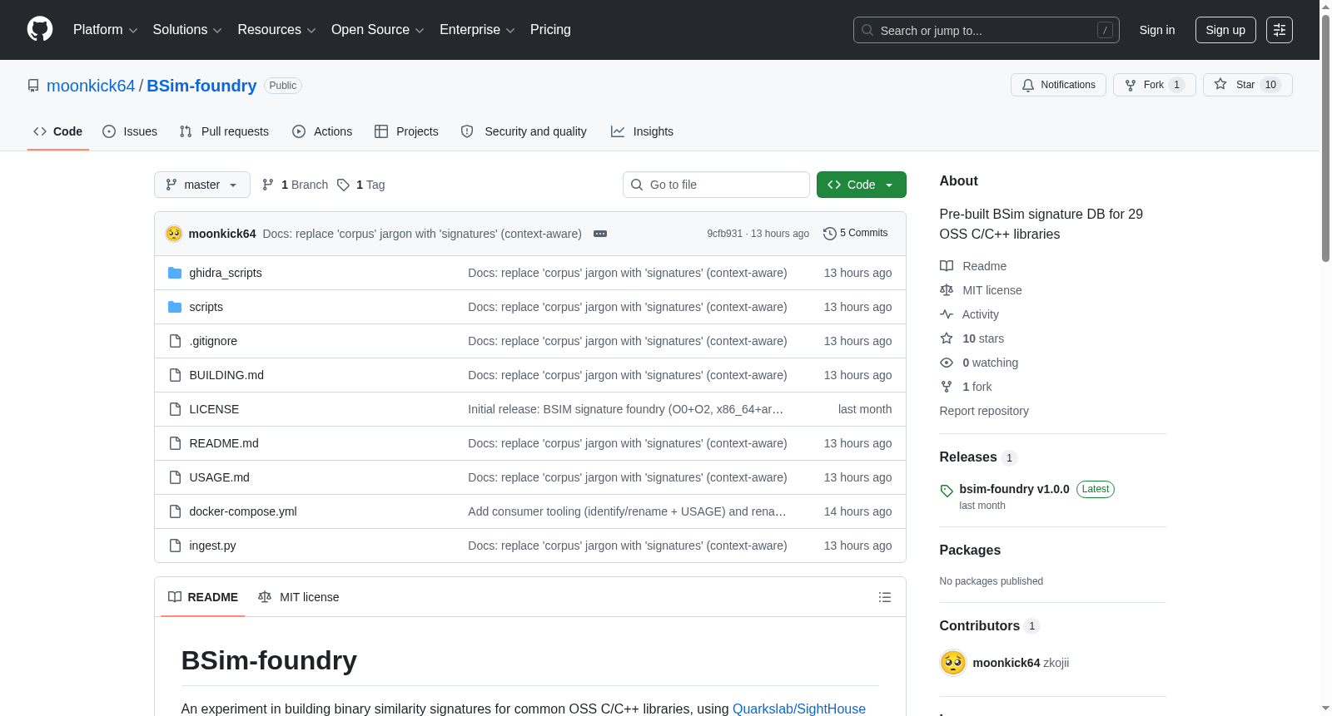View the 1 Branch link

tap(295, 185)
